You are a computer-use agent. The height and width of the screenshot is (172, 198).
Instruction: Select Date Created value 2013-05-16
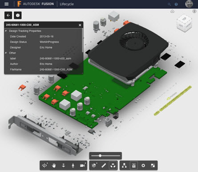pyautogui.click(x=46, y=36)
